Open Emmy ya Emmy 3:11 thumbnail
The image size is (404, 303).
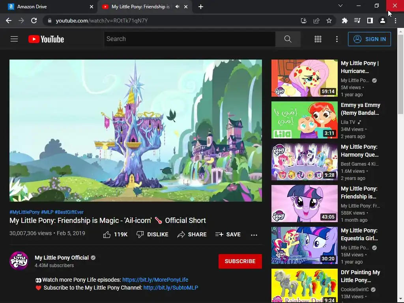tap(304, 120)
